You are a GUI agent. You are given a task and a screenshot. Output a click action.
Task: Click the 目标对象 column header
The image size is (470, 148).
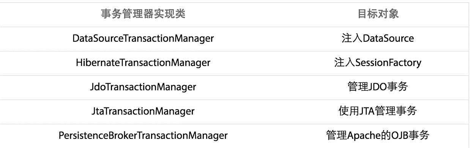tap(378, 14)
